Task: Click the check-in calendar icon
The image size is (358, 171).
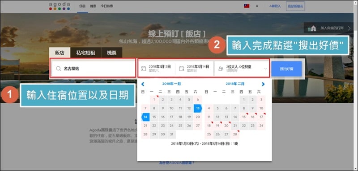Action: coord(143,69)
